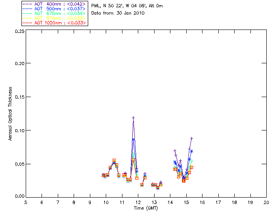
Task: Click the 'Aerosol Optical Thickness' axis label
Action: point(10,114)
